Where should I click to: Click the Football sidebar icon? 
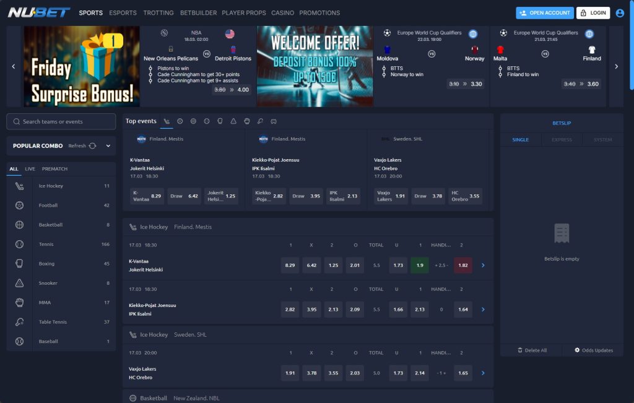(x=19, y=206)
